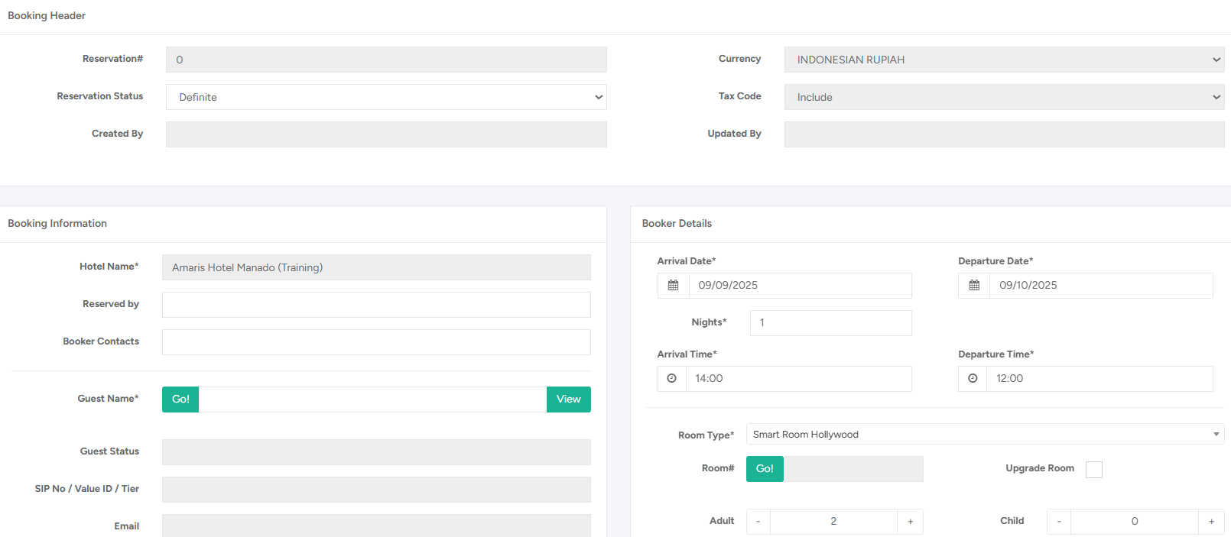
Task: Open the Currency dropdown
Action: pos(1004,60)
